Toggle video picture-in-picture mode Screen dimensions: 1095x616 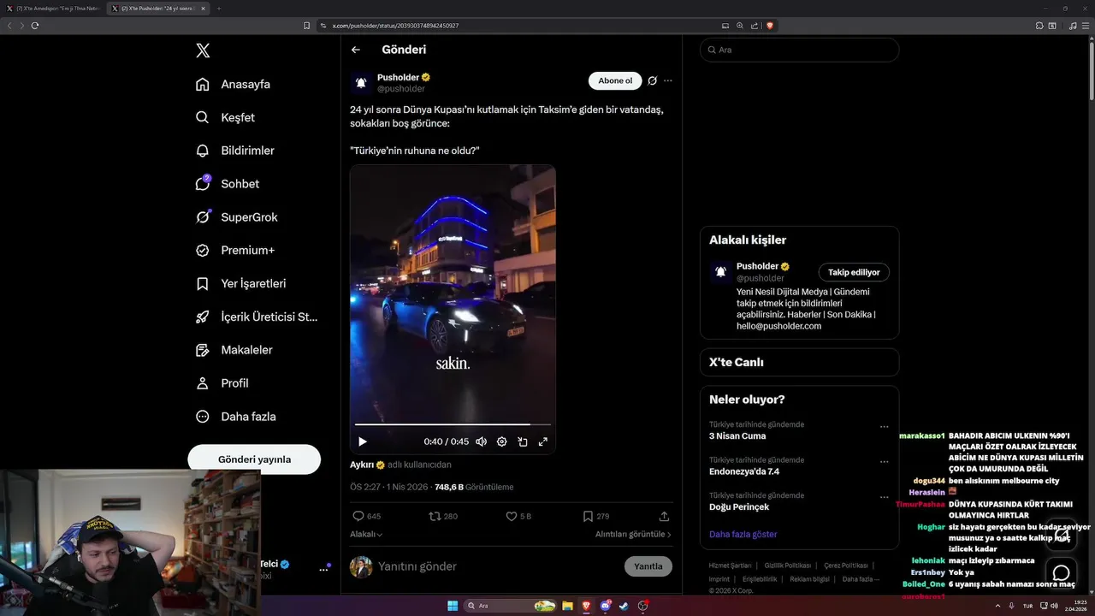tap(522, 441)
